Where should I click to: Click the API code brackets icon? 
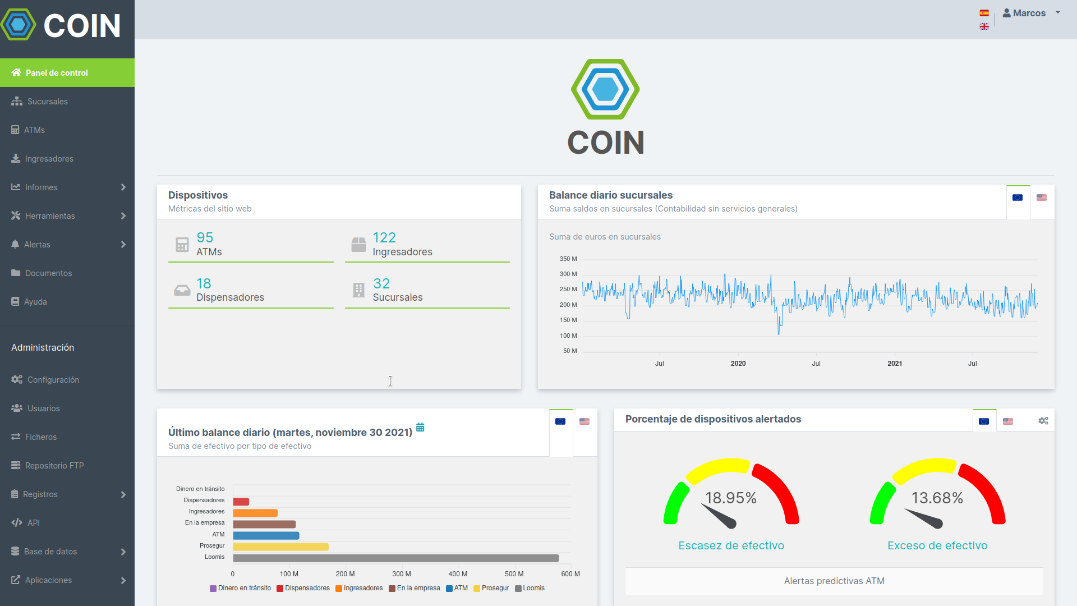click(17, 522)
